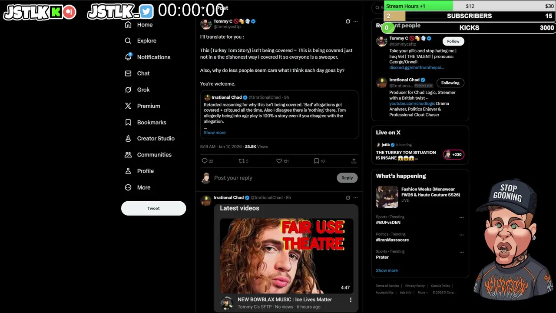Share icon on Tommy C's post
The width and height of the screenshot is (556, 313).
[x=354, y=161]
